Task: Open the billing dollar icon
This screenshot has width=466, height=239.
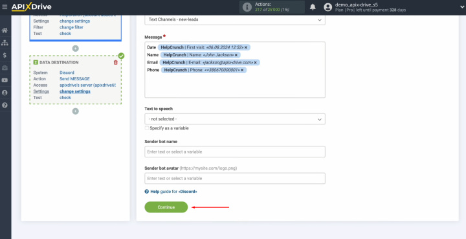Action: [x=5, y=55]
